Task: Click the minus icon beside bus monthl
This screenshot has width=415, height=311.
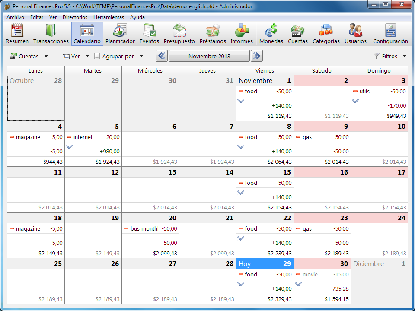Action: (126, 229)
